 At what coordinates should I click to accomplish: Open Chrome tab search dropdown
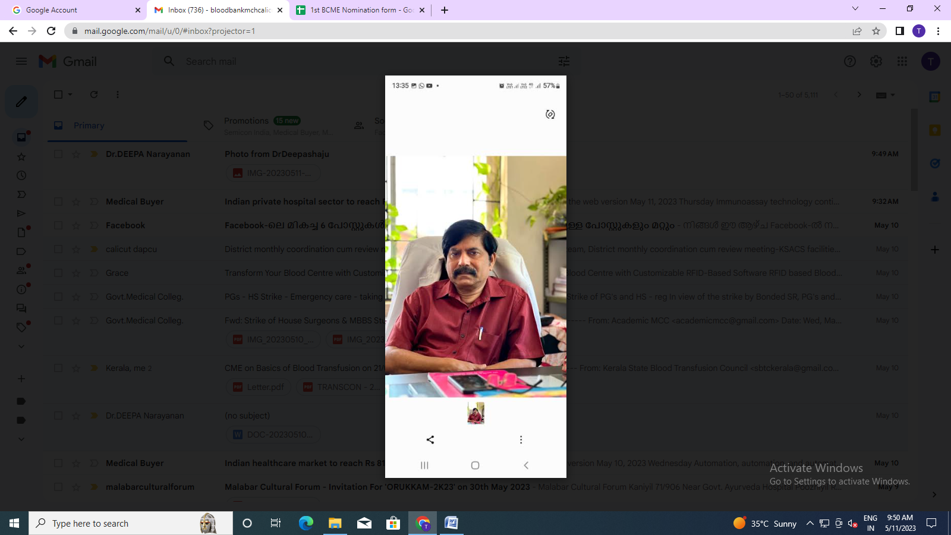click(855, 9)
